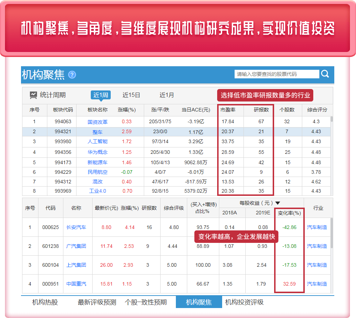Switch to the 最新评级预测 tab

click(x=97, y=302)
